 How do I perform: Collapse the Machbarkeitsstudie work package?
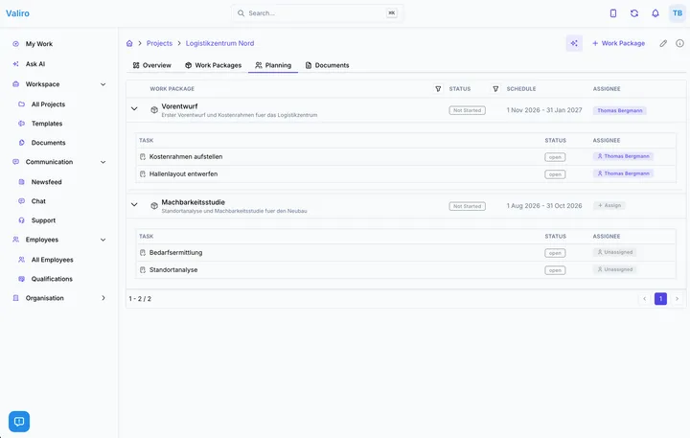(x=134, y=205)
